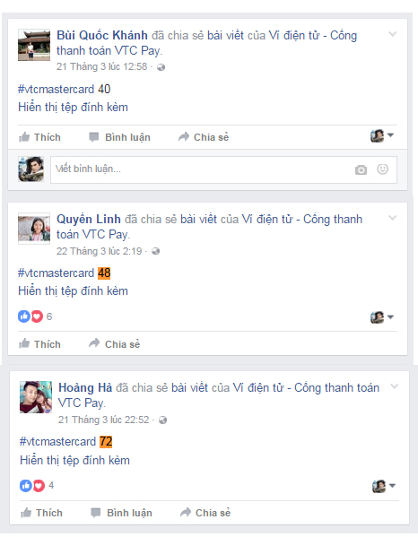The image size is (418, 537).
Task: Share Quyền Linh's post
Action: coord(115,344)
